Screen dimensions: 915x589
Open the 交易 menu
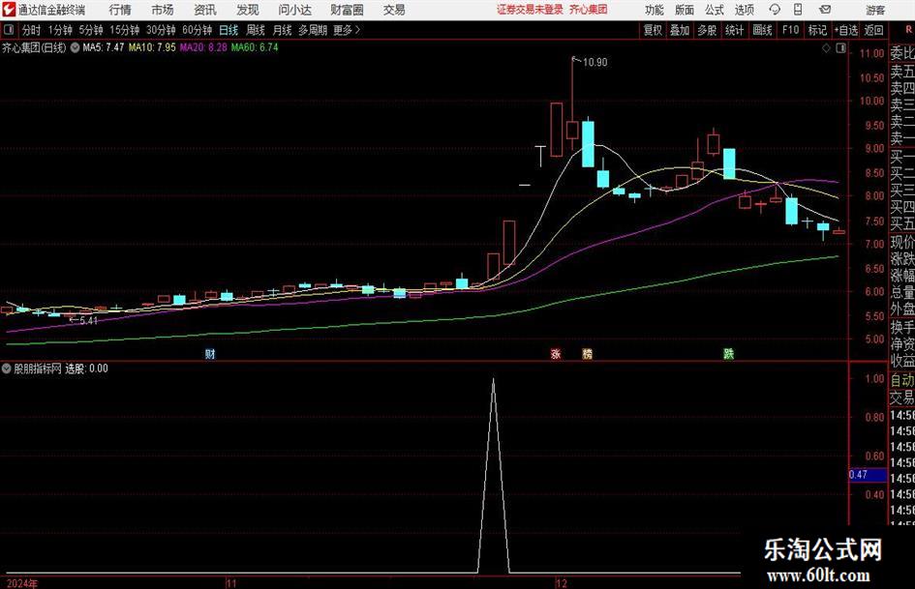click(x=394, y=10)
